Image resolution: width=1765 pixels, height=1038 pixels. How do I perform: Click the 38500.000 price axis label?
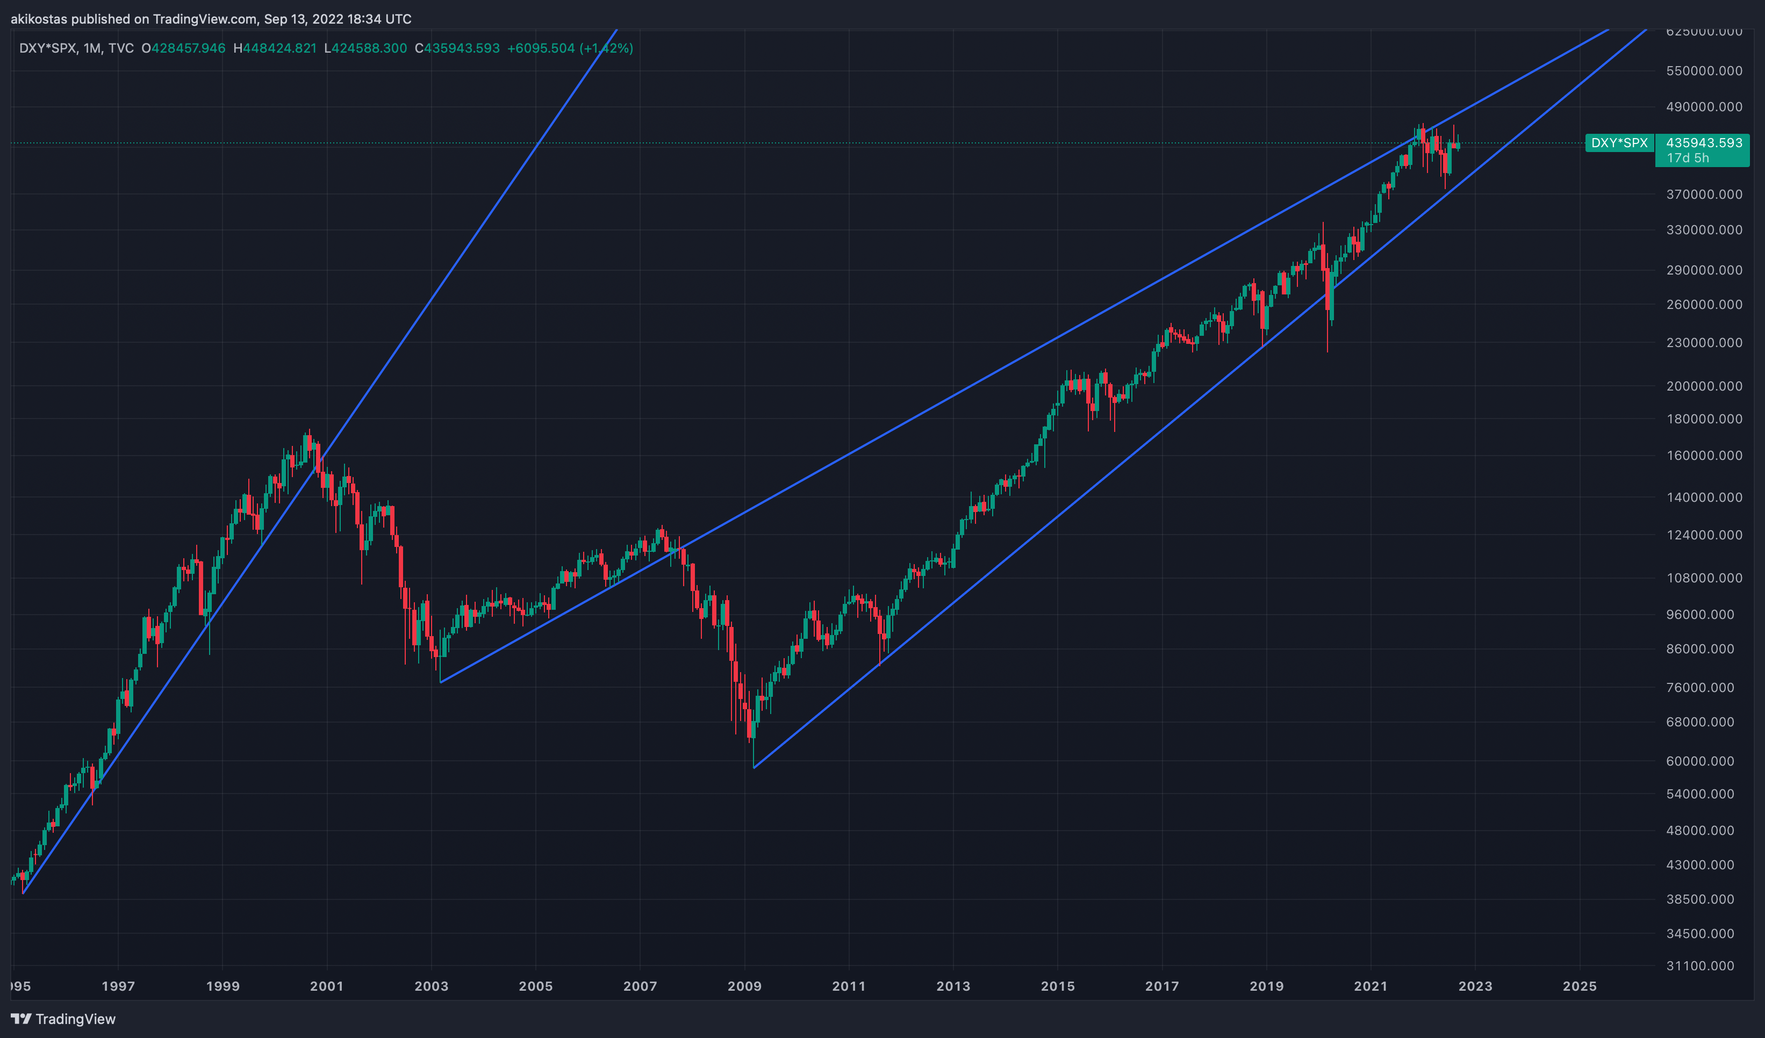pos(1700,899)
